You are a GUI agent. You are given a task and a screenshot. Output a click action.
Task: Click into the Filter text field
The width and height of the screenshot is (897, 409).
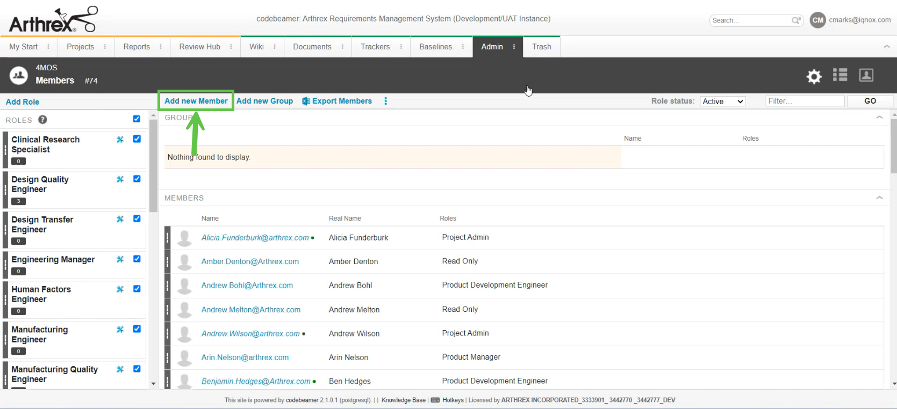click(x=804, y=101)
